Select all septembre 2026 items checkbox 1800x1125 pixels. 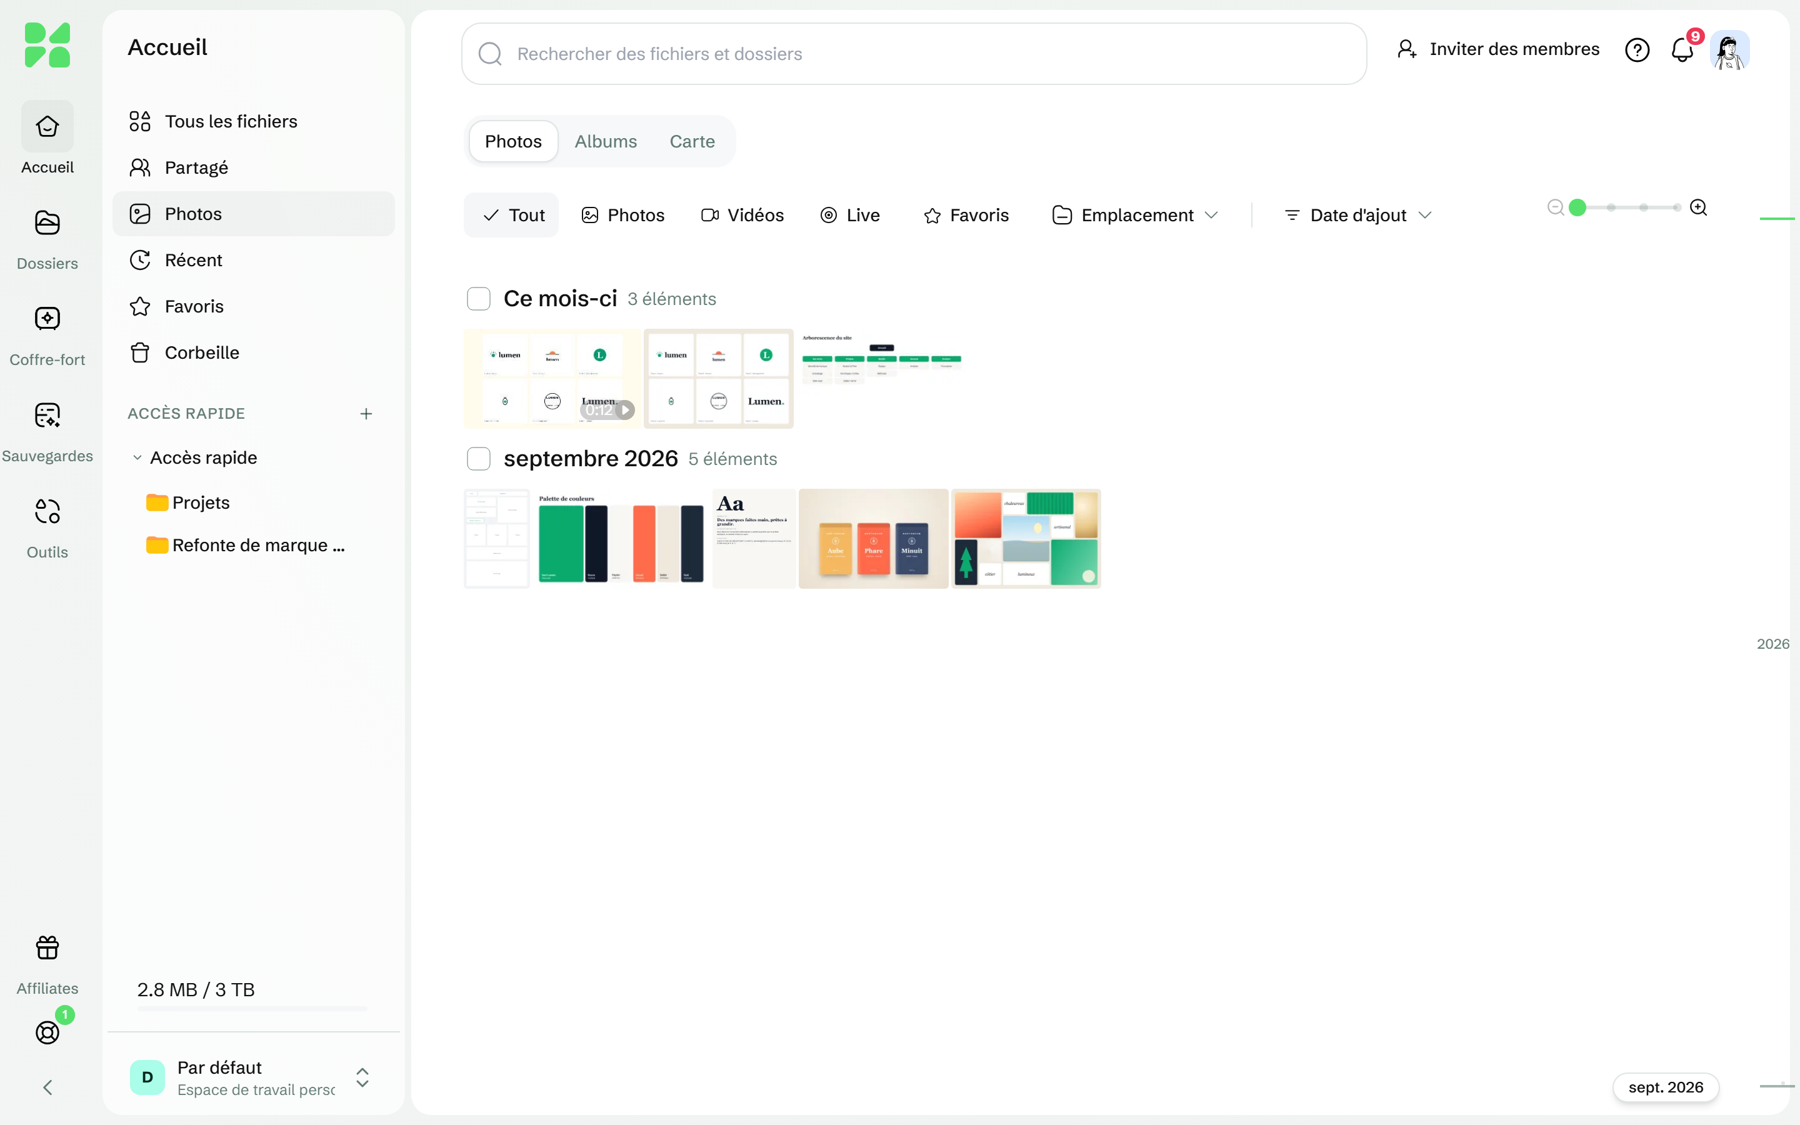pyautogui.click(x=478, y=459)
